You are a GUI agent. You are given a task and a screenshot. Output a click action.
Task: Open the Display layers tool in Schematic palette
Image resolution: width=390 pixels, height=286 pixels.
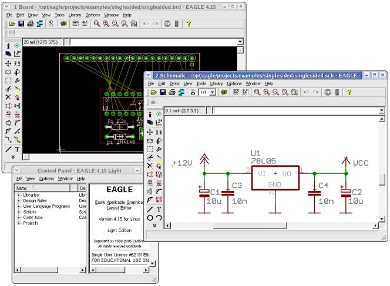tap(150, 122)
